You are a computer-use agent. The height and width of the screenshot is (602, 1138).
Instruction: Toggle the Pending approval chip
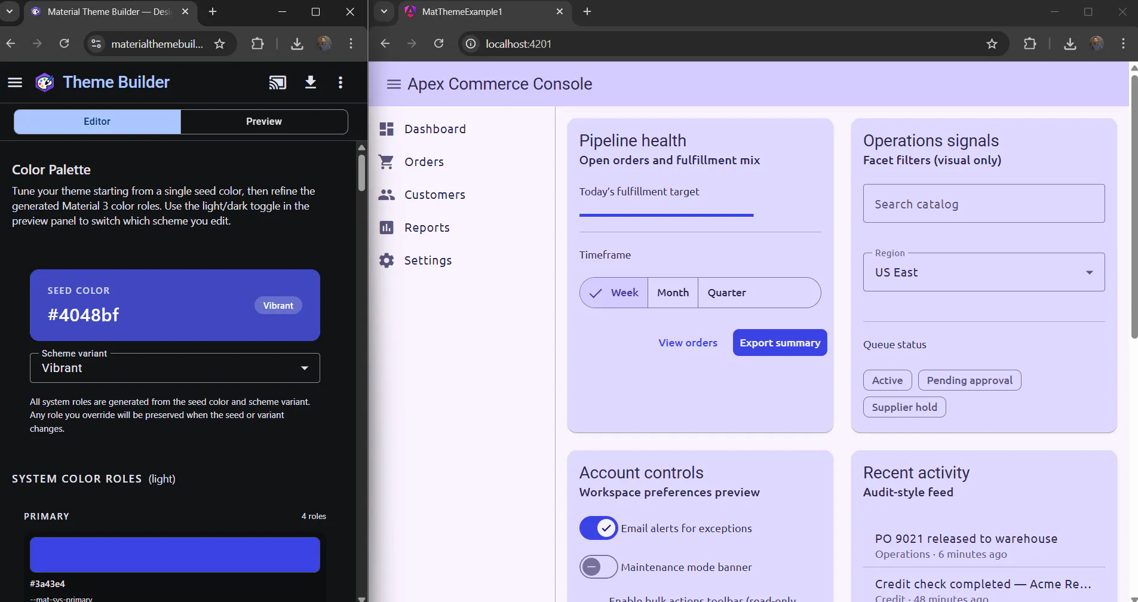pos(970,380)
